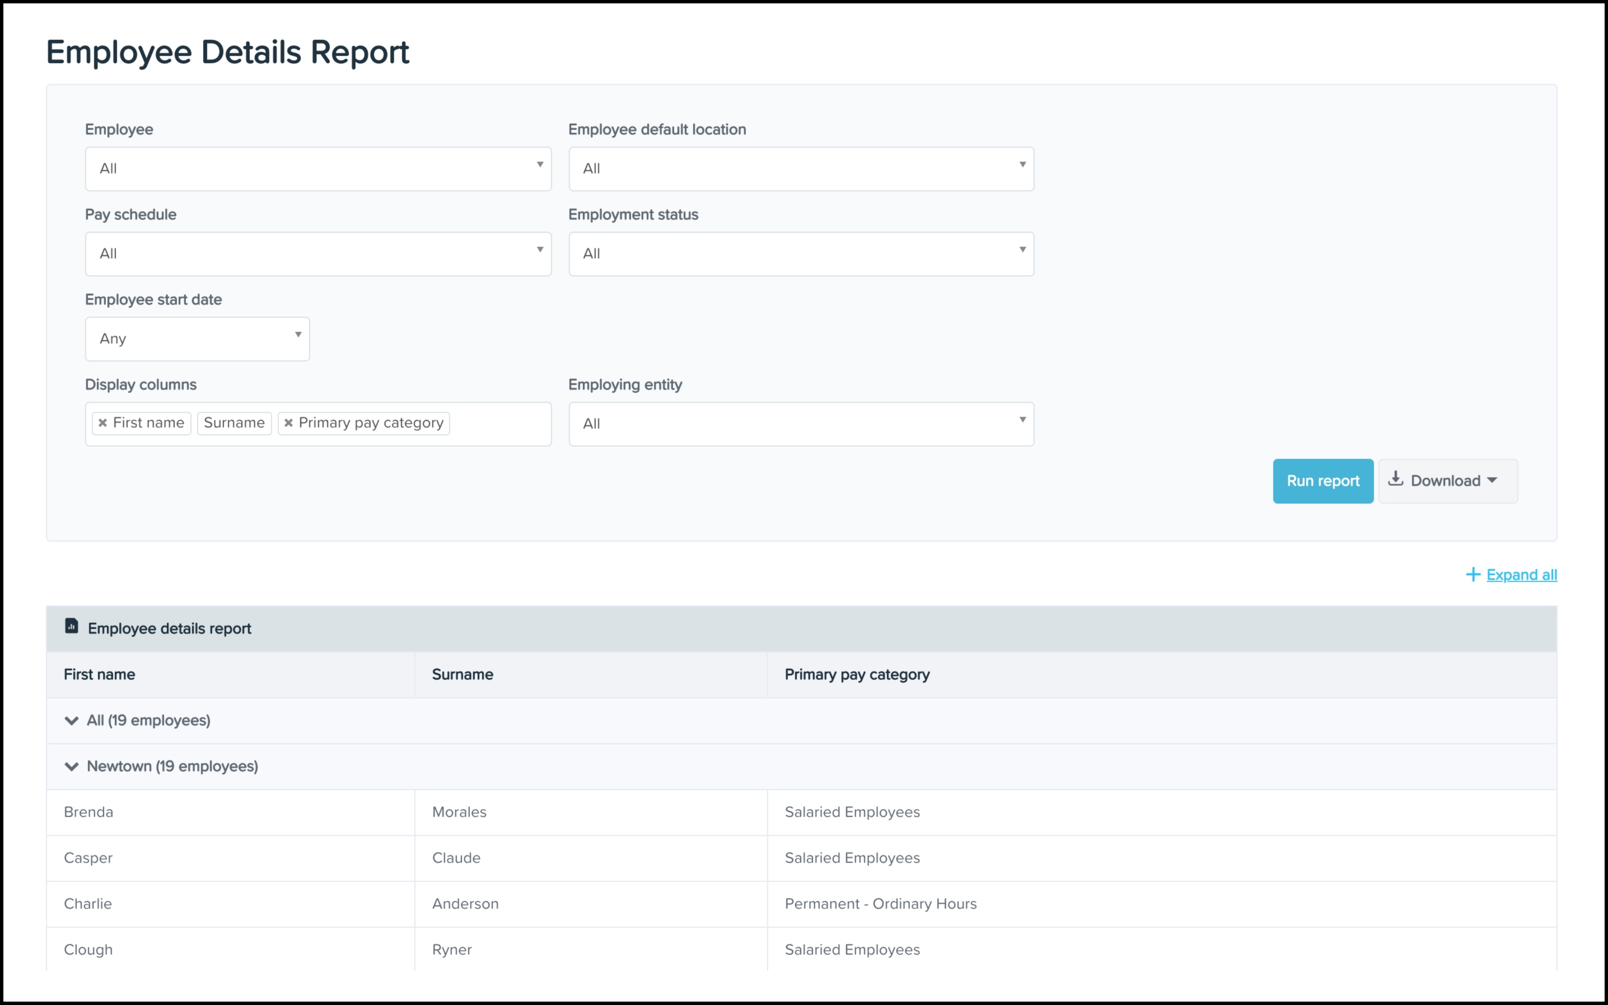Open the Employing entity dropdown
Image resolution: width=1608 pixels, height=1005 pixels.
tap(801, 424)
